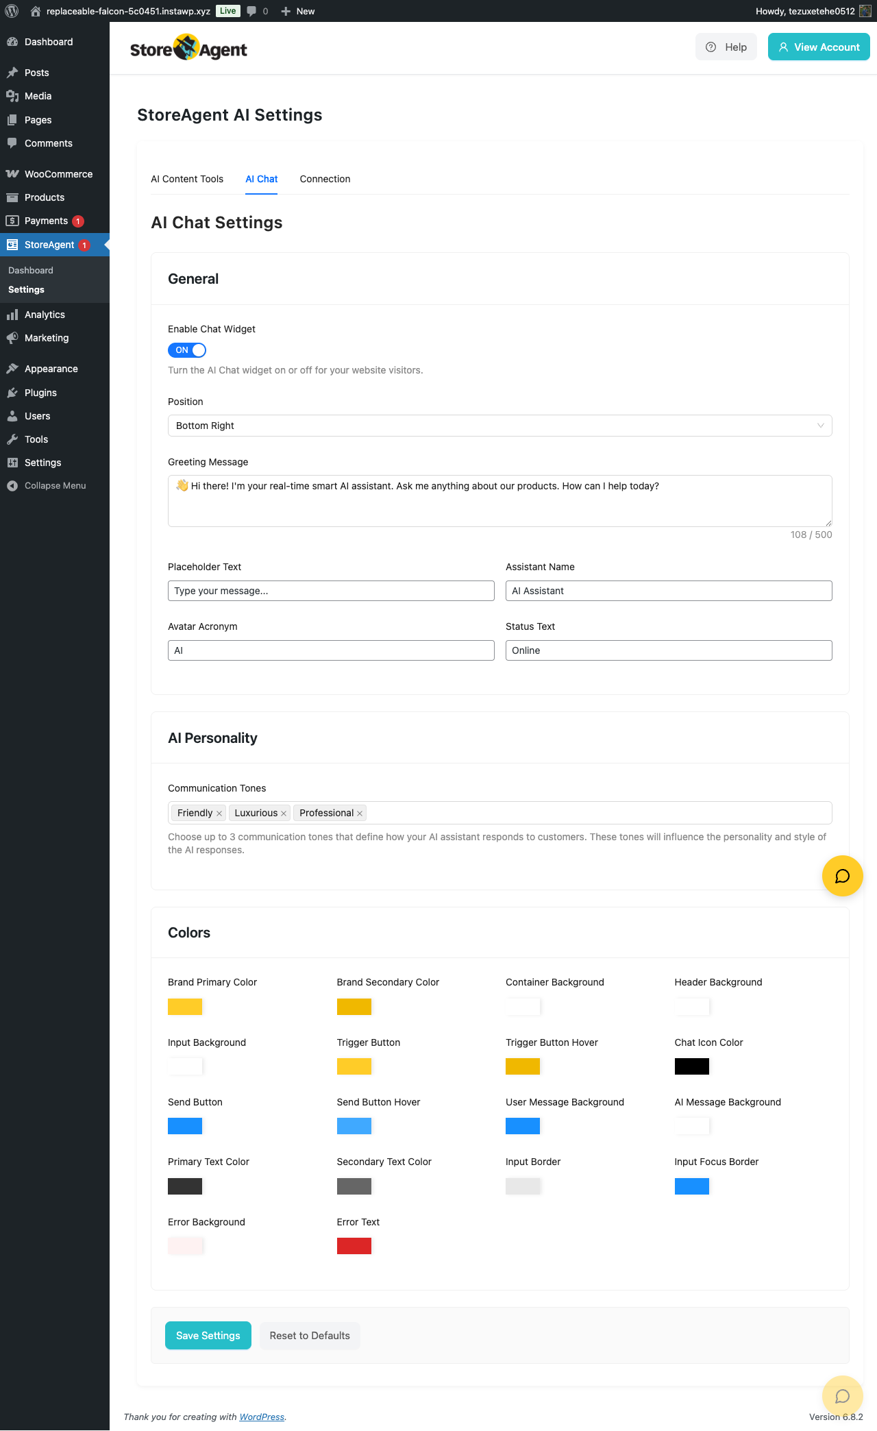Click the View Account button
The image size is (877, 1431).
click(x=819, y=47)
